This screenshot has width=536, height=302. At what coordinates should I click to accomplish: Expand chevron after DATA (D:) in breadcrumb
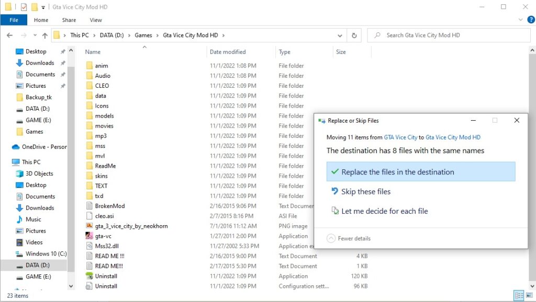[129, 35]
